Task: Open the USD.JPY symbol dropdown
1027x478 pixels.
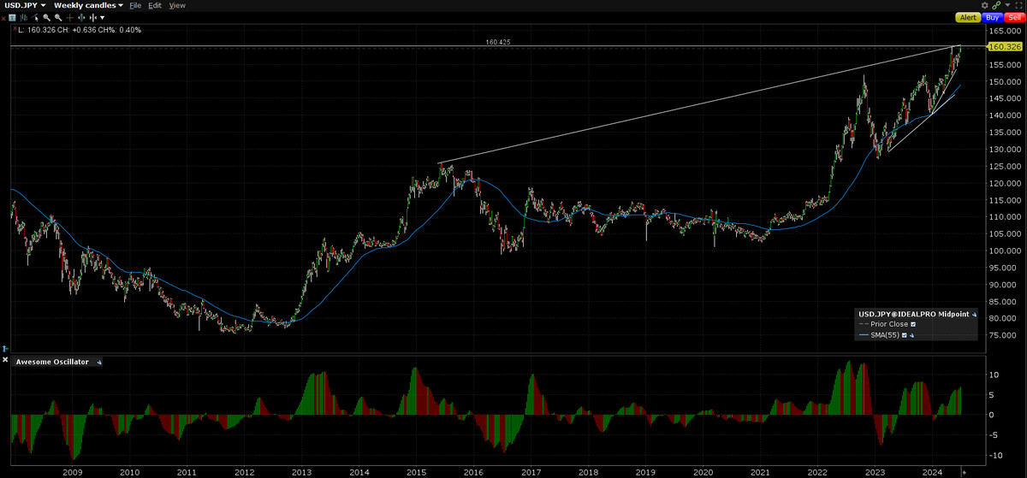Action: tap(26, 5)
